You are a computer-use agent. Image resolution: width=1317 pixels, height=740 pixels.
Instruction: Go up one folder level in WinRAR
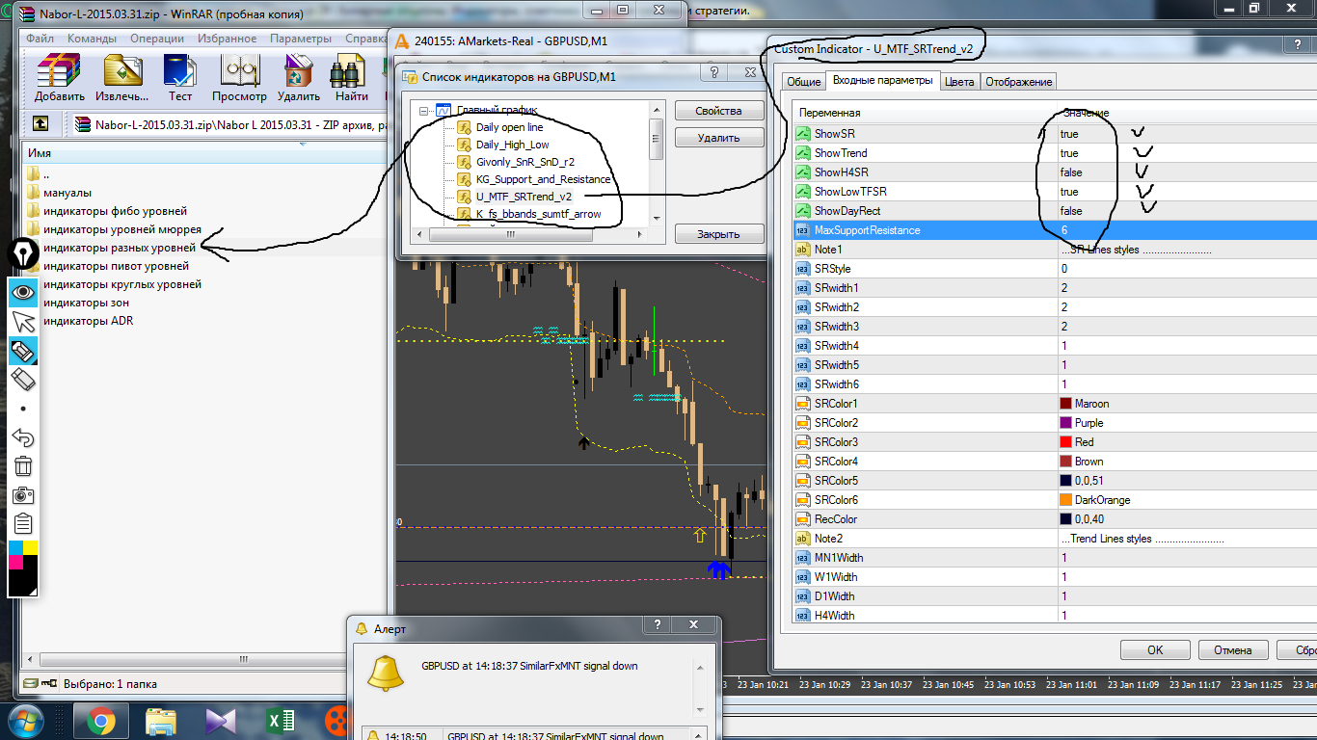41,123
